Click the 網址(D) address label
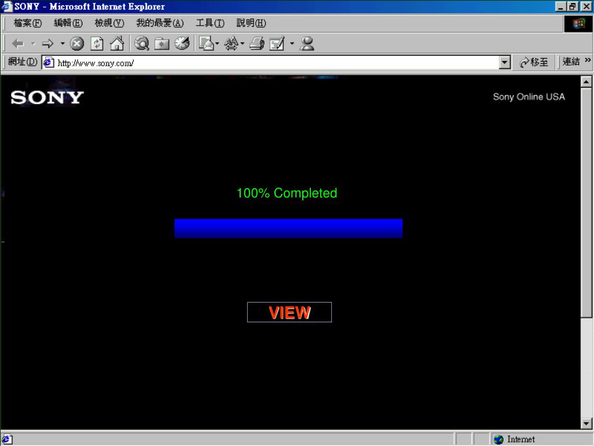Screen dimensions: 594x446 point(23,62)
